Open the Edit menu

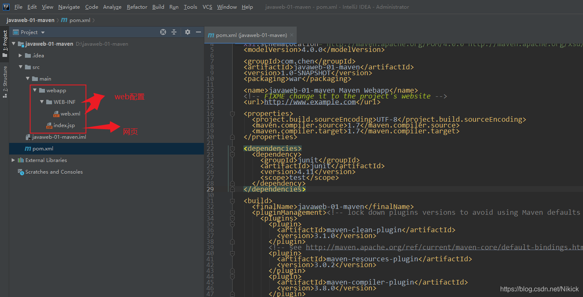click(x=32, y=7)
